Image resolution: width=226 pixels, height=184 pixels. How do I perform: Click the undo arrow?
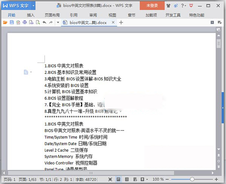tap(44, 22)
